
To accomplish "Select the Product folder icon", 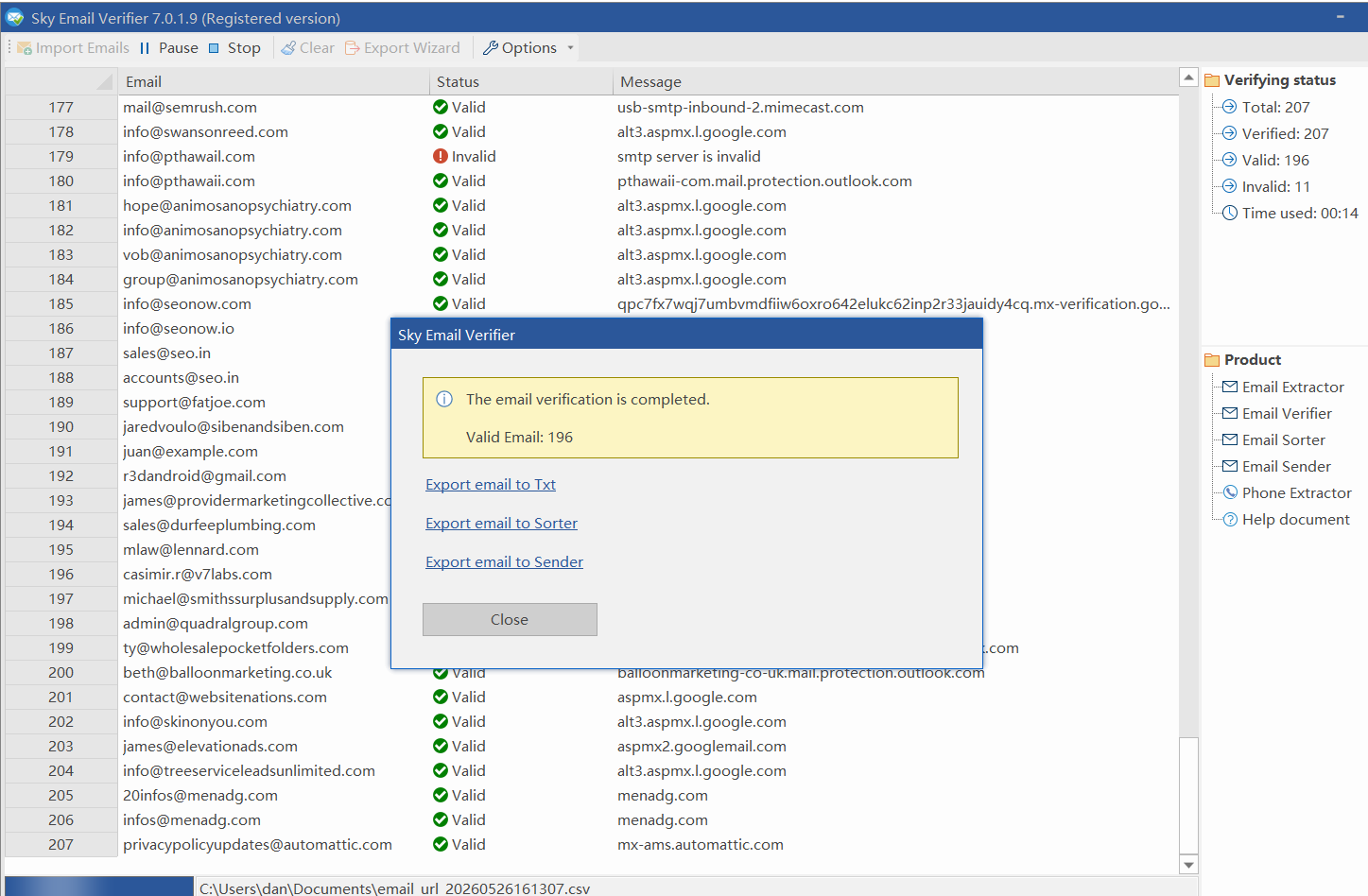I will click(1212, 360).
